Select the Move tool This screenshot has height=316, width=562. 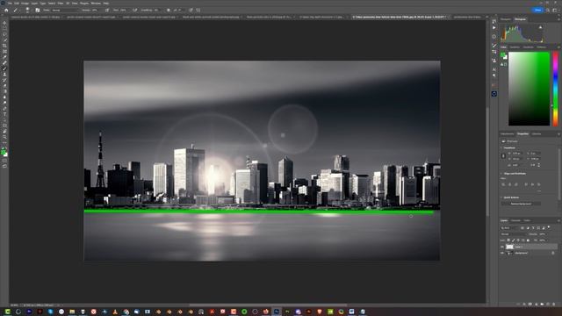coord(4,23)
